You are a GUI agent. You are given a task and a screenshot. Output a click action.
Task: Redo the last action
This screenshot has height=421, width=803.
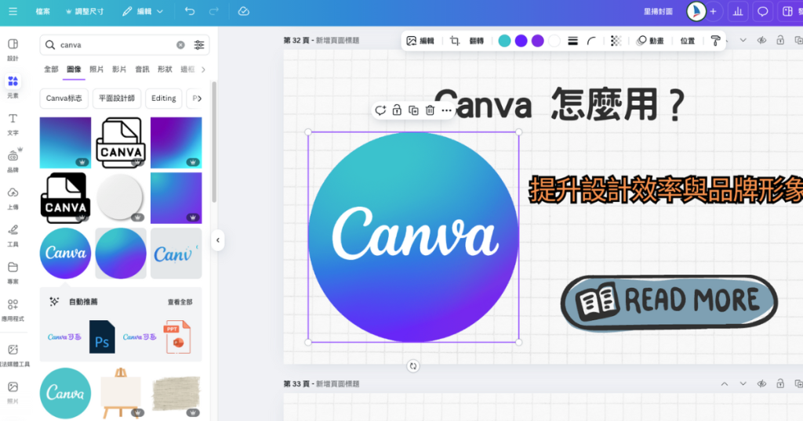tap(214, 11)
